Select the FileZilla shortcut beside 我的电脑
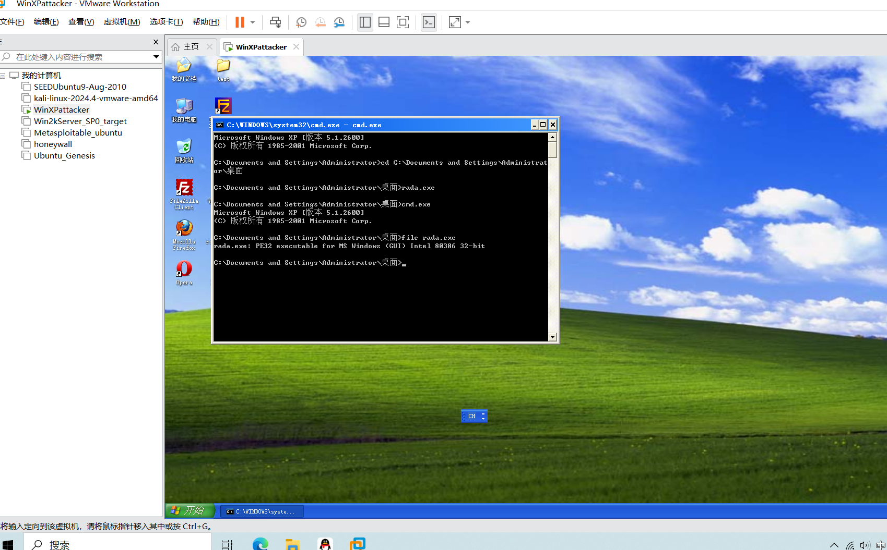 pos(223,106)
